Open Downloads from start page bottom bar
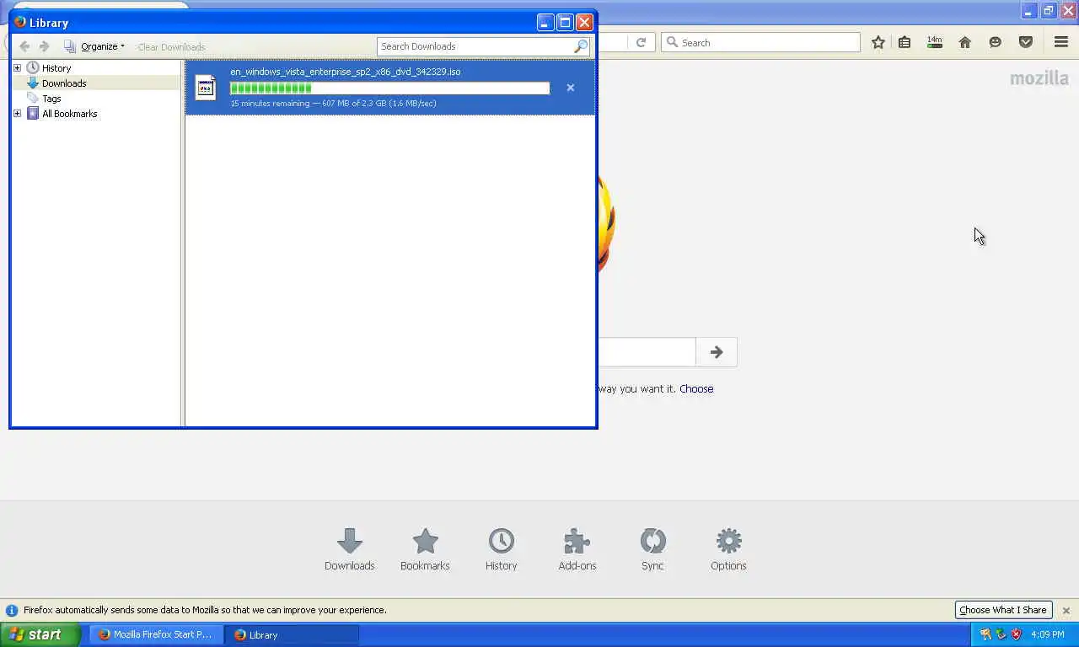Screen dimensions: 1079x647 click(350, 549)
